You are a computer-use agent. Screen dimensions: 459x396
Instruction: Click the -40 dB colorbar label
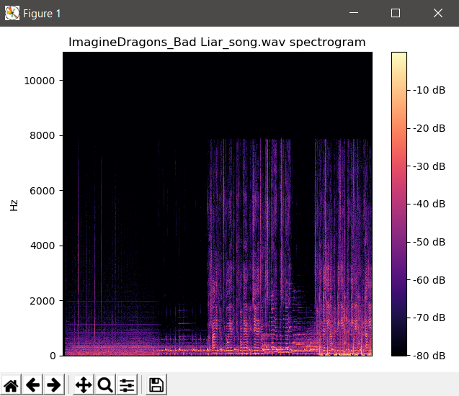tap(429, 204)
